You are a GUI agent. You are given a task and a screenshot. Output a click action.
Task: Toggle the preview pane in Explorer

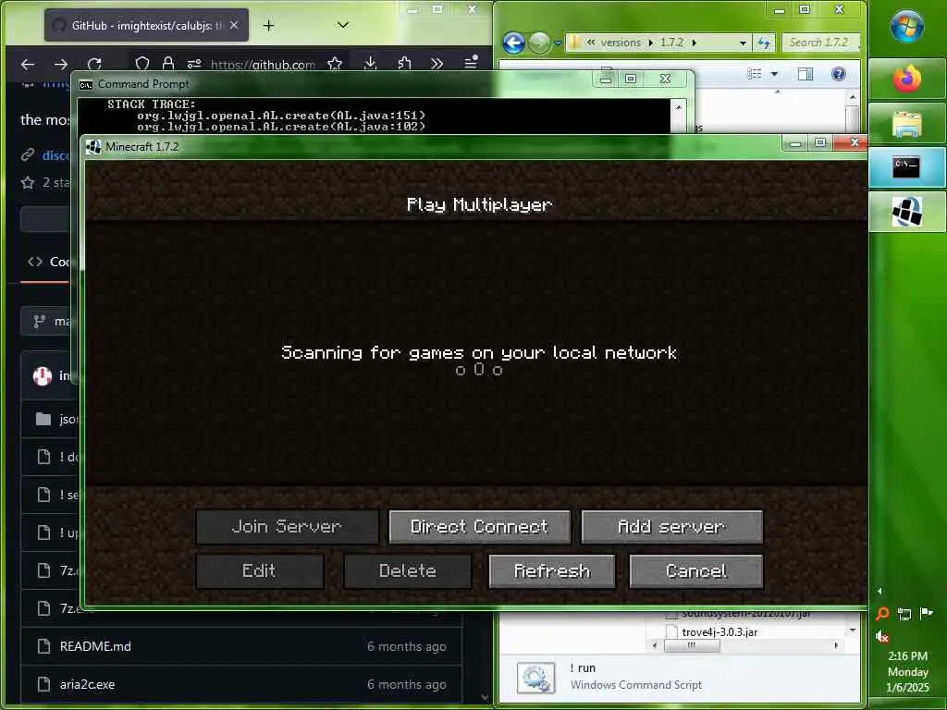coord(806,74)
